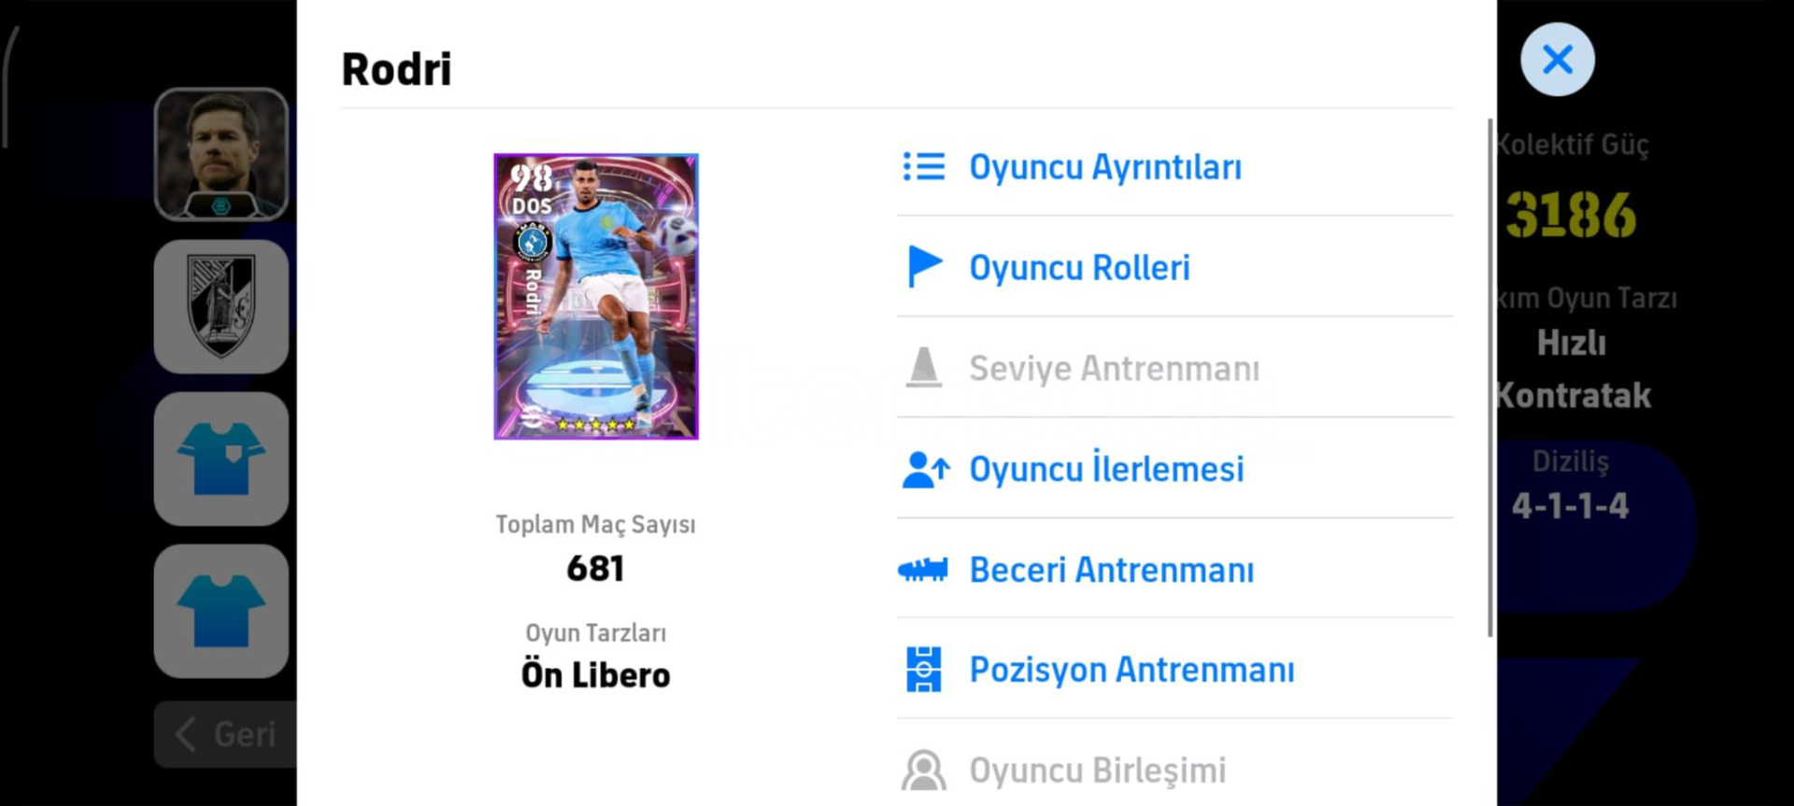Close the Rodri player dialog

coord(1557,60)
